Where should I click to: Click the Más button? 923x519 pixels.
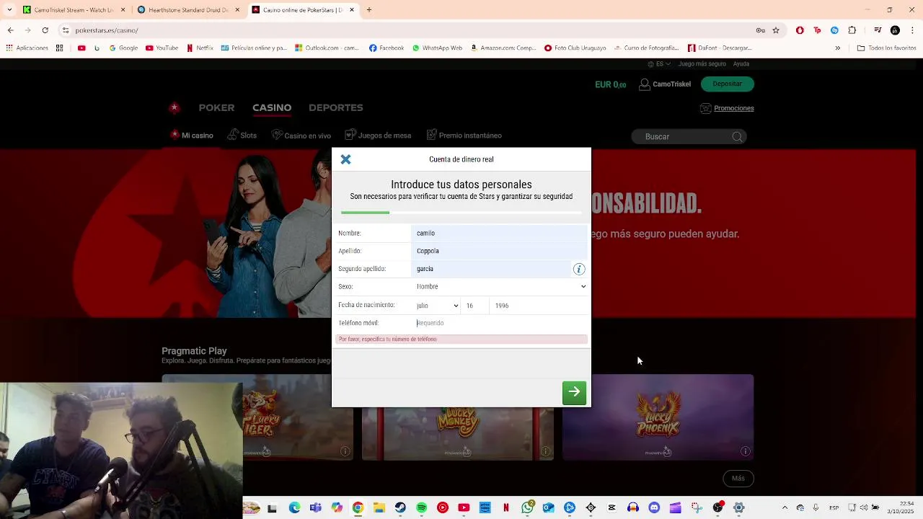pyautogui.click(x=738, y=478)
